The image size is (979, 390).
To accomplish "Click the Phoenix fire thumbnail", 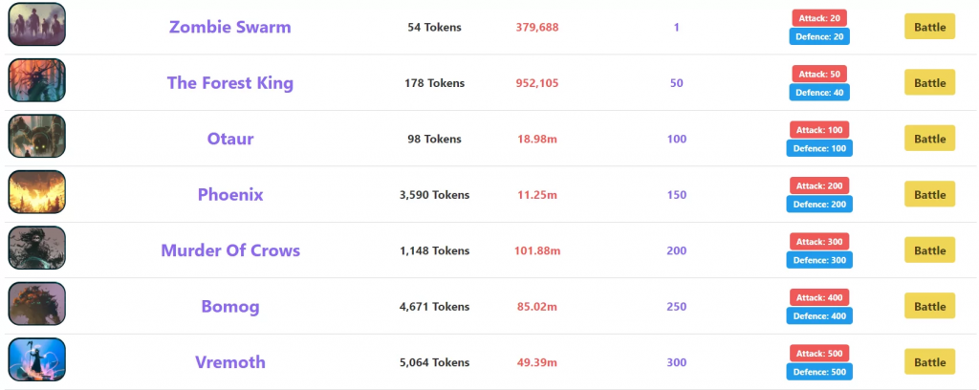I will point(37,191).
